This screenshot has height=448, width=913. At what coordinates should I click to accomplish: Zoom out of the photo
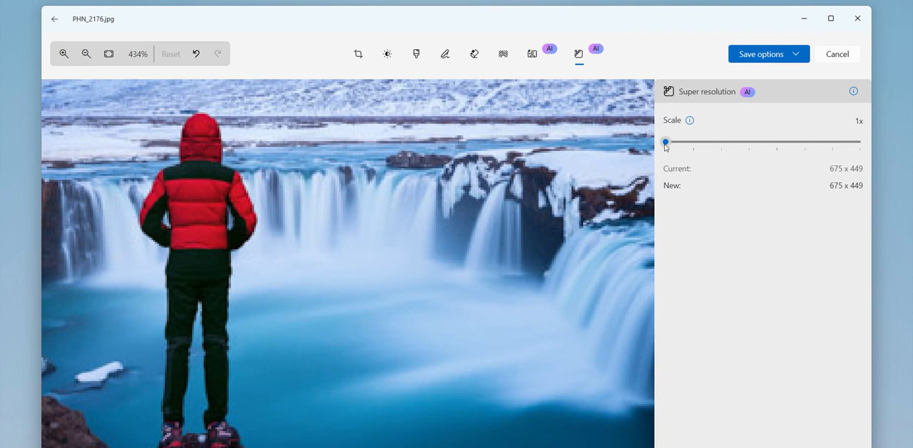coord(86,54)
